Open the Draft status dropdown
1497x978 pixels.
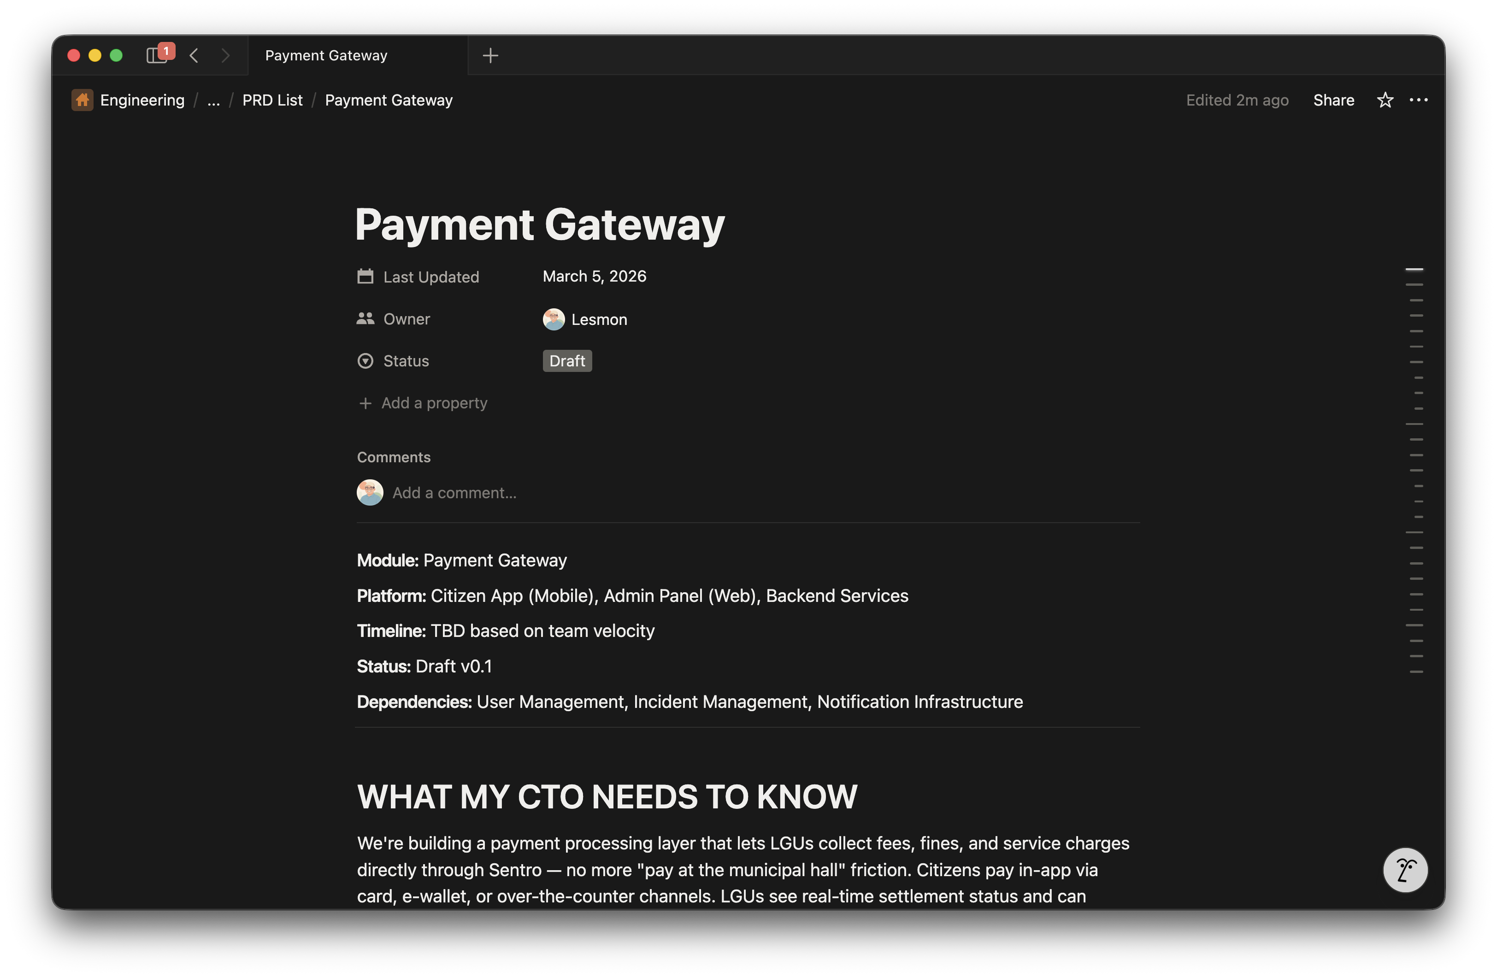[x=567, y=361]
